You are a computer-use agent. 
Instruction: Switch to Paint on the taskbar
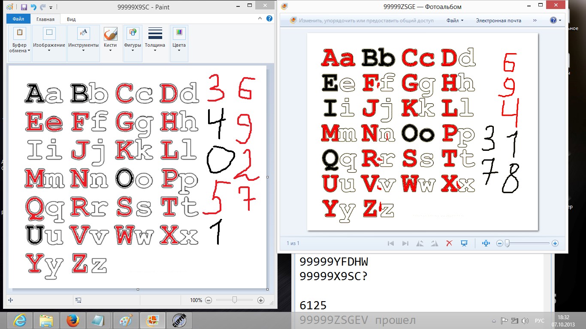coord(126,320)
